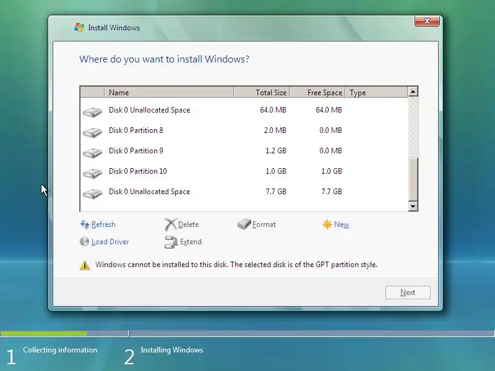This screenshot has width=495, height=371.
Task: Sort by the Total Size column header
Action: (262, 92)
